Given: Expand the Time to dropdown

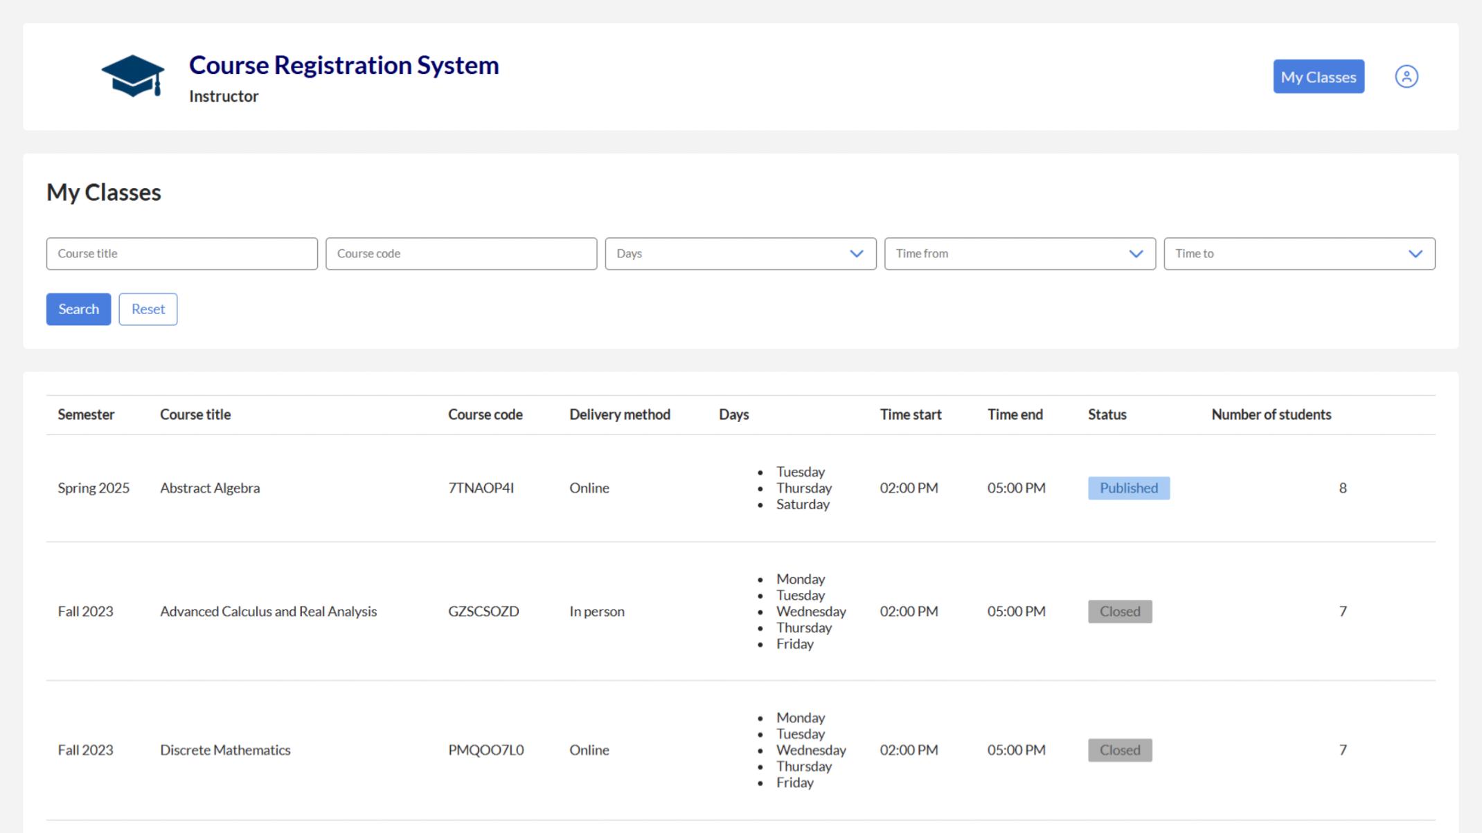Looking at the screenshot, I should coord(1299,254).
